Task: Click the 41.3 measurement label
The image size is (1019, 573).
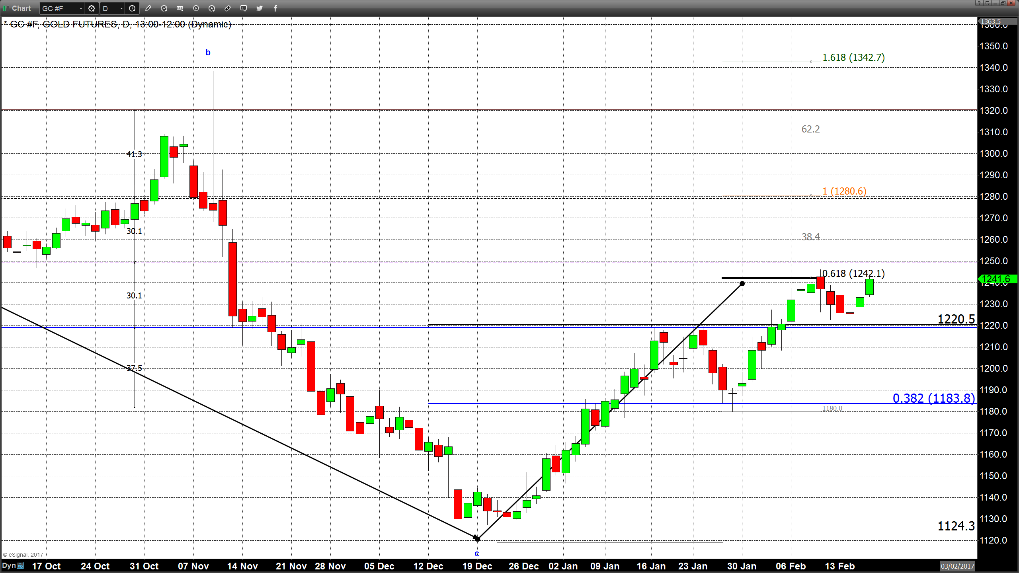Action: click(x=134, y=154)
